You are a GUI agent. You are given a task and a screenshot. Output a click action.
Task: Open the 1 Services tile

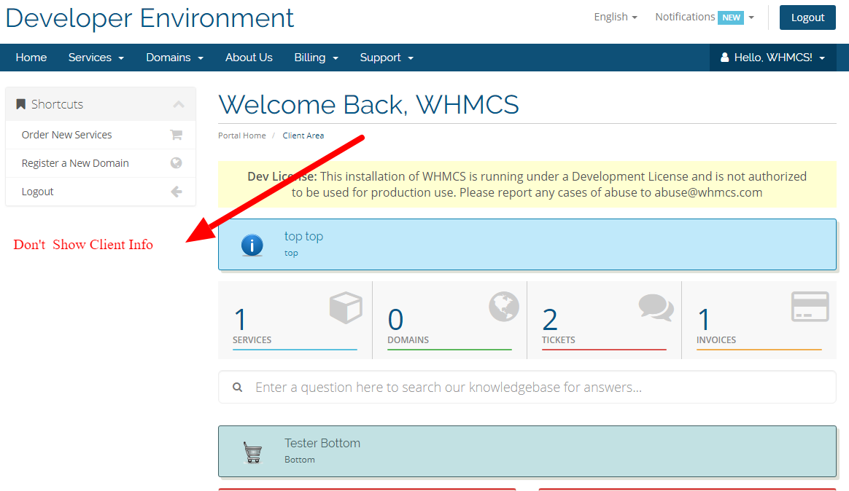pos(295,320)
